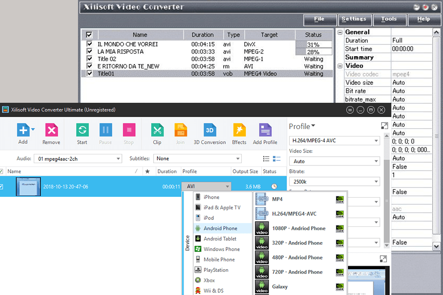Open the Bitrate 2500k dropdown

pos(334,182)
